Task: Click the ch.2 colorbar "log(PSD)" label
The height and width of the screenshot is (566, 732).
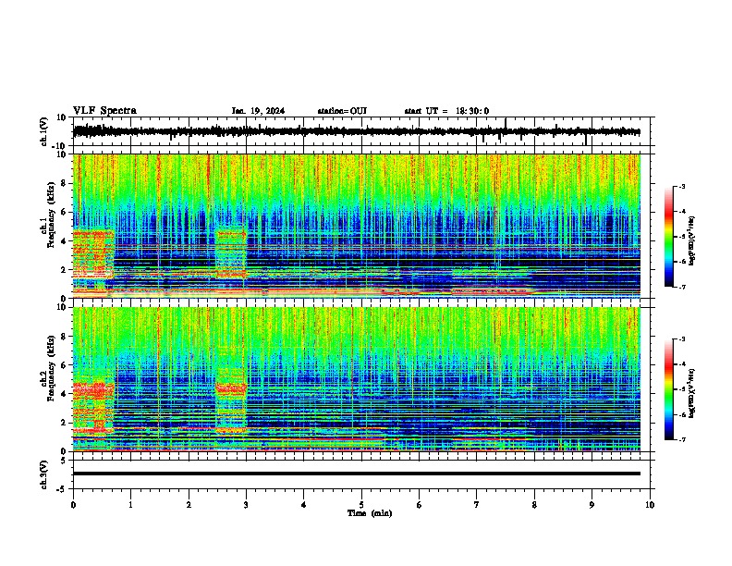Action: coord(692,393)
